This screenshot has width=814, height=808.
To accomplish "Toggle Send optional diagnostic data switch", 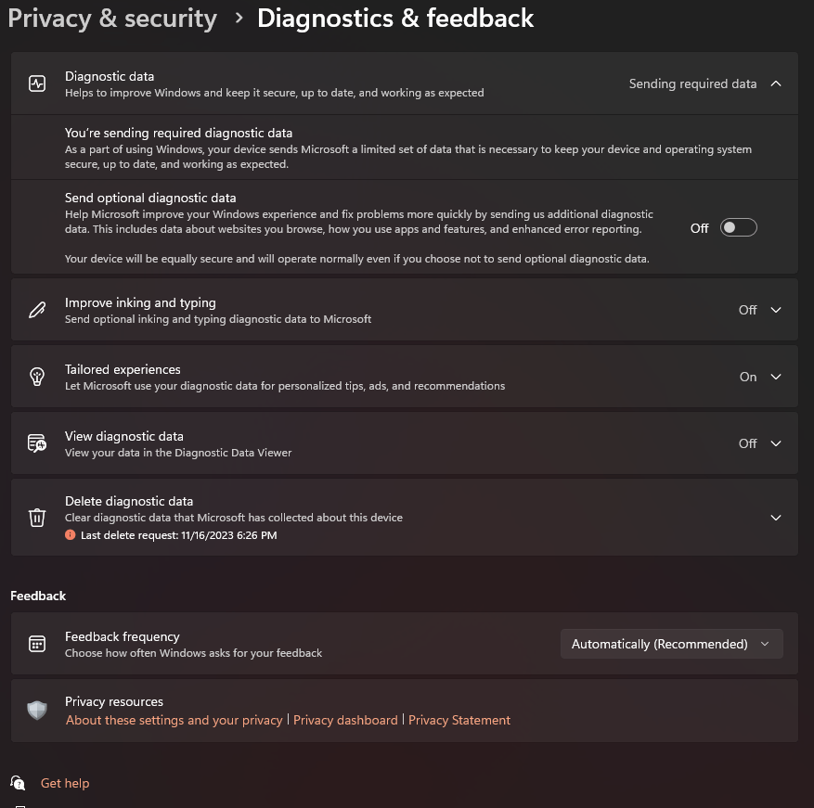I will coord(738,228).
